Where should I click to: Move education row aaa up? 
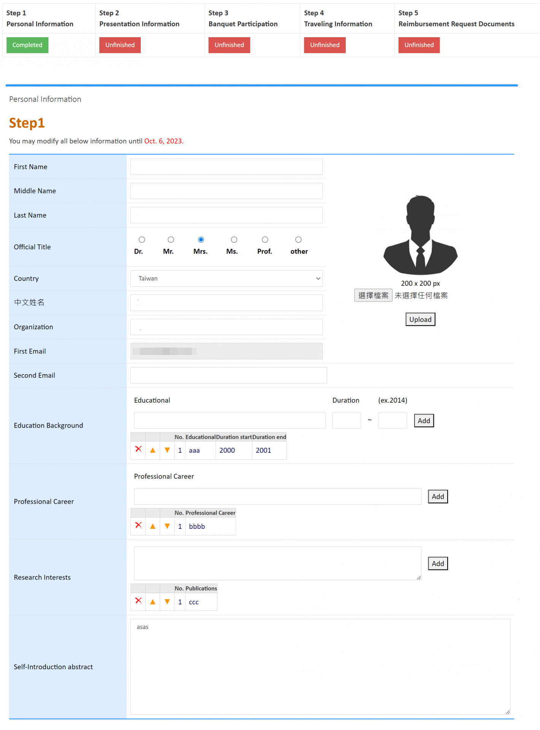[153, 450]
